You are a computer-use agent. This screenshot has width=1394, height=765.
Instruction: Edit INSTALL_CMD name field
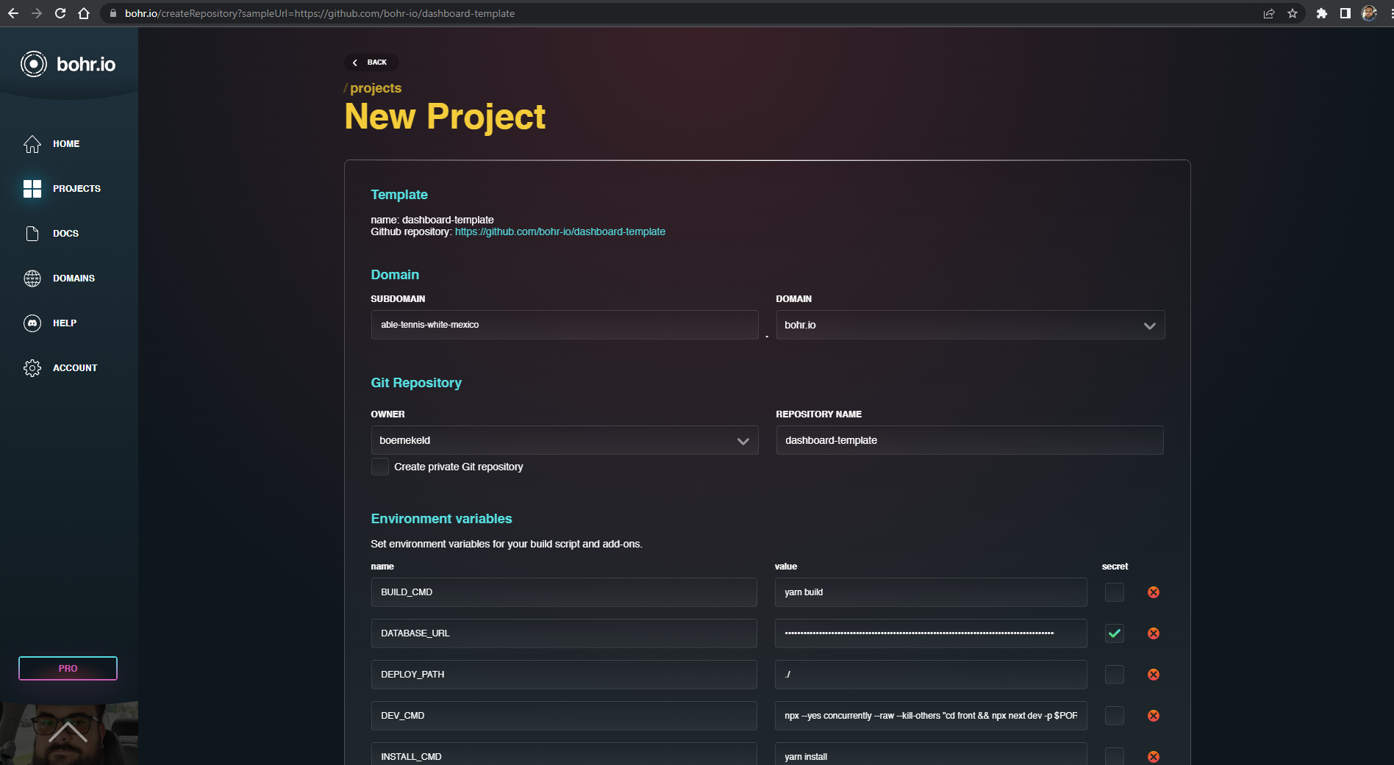564,755
